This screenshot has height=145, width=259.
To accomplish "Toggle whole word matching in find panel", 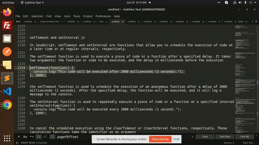I will pyautogui.click(x=32, y=137).
